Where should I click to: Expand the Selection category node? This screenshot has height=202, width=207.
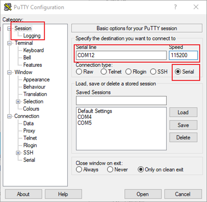[x=18, y=101]
